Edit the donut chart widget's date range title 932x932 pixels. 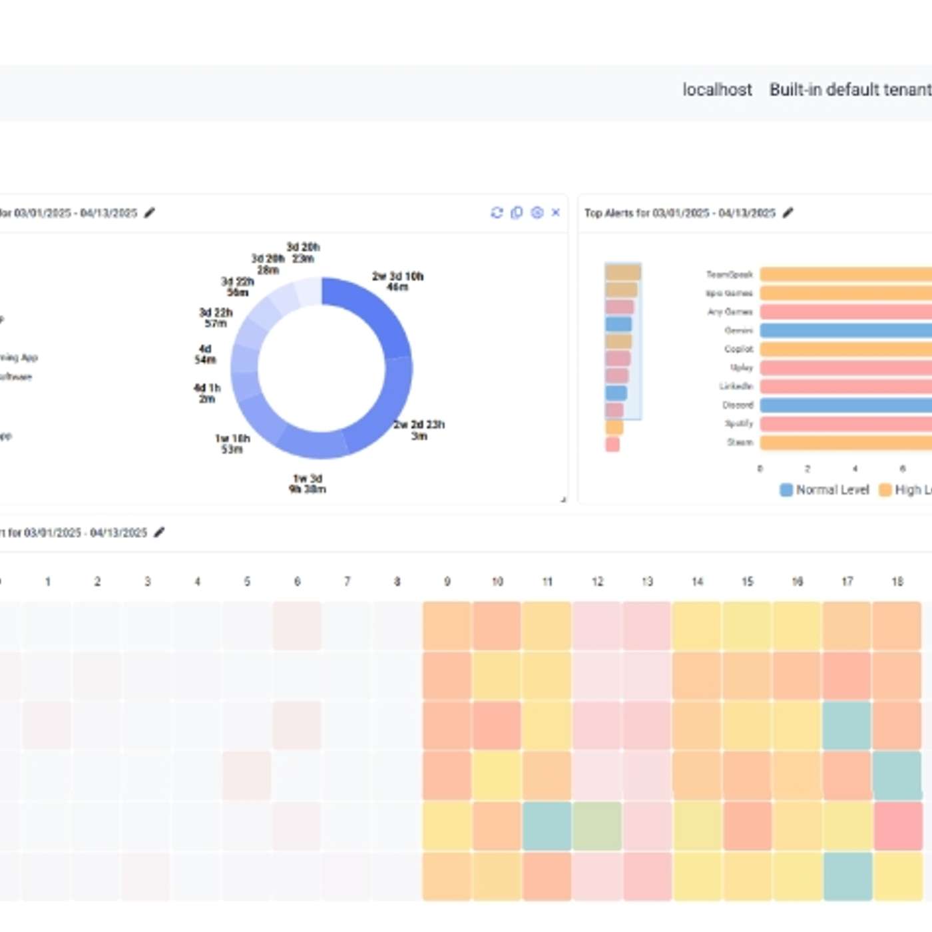pyautogui.click(x=150, y=212)
